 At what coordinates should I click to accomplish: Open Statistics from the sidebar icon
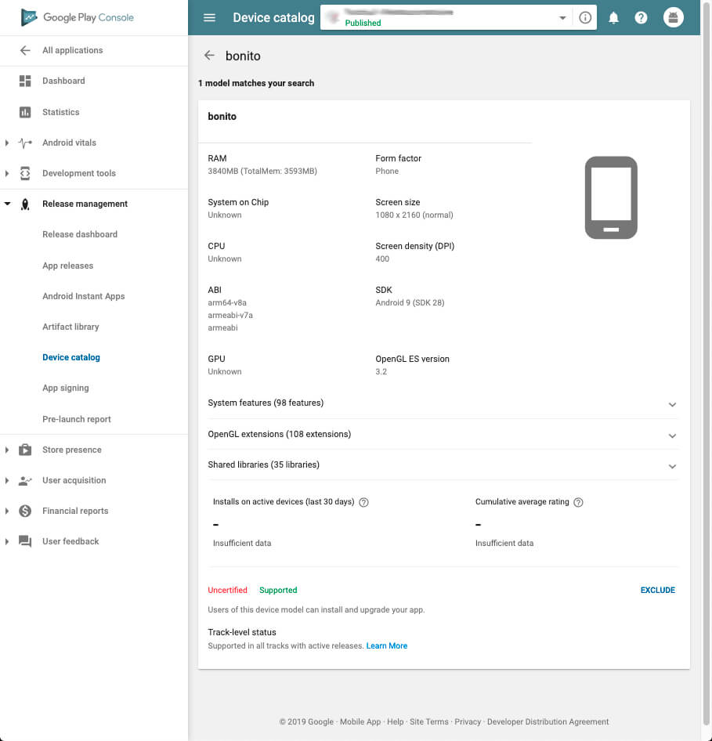pyautogui.click(x=26, y=112)
